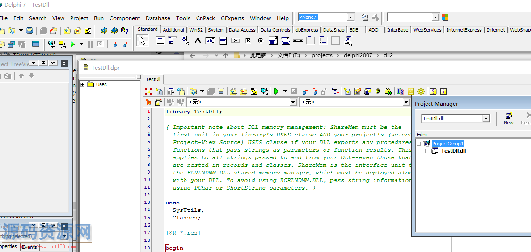
Task: Switch to the Data Access palette tab
Action: [242, 30]
